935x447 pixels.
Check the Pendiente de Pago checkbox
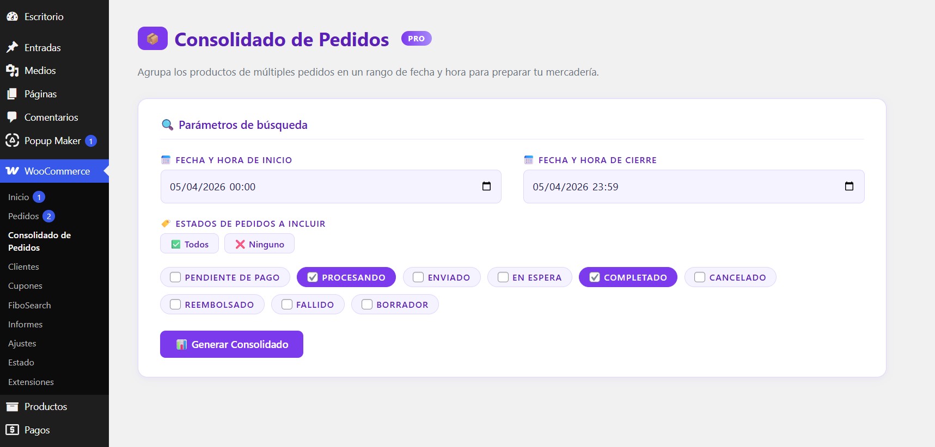[x=175, y=277]
